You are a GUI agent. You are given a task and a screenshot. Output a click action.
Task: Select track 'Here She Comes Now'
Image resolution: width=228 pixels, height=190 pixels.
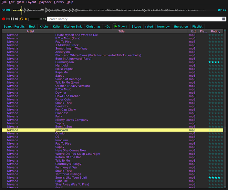[x=112, y=151]
